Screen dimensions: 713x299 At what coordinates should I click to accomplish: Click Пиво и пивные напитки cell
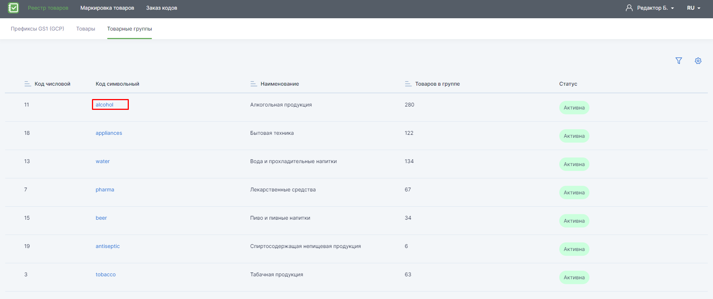click(x=280, y=218)
